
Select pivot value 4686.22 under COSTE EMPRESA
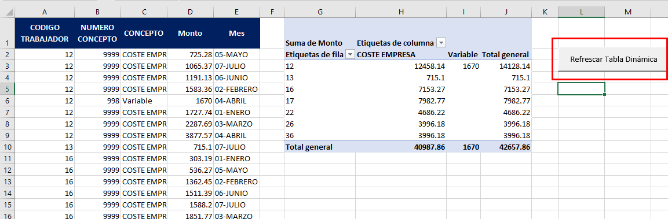(401, 112)
